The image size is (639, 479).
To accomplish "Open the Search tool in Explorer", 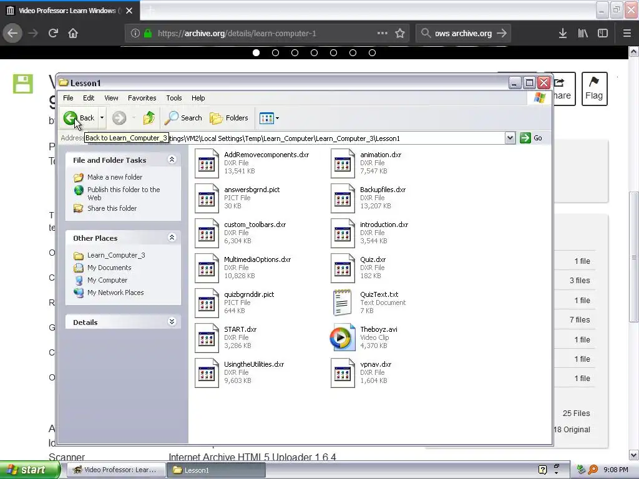I will coord(183,118).
